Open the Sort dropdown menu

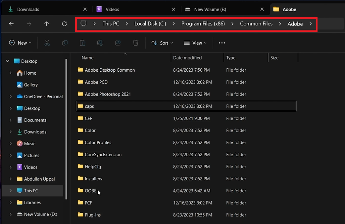coord(162,43)
